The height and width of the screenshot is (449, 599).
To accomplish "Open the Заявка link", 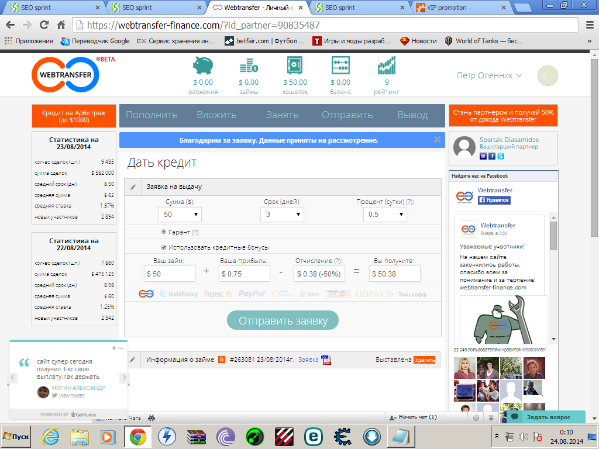I will click(308, 360).
